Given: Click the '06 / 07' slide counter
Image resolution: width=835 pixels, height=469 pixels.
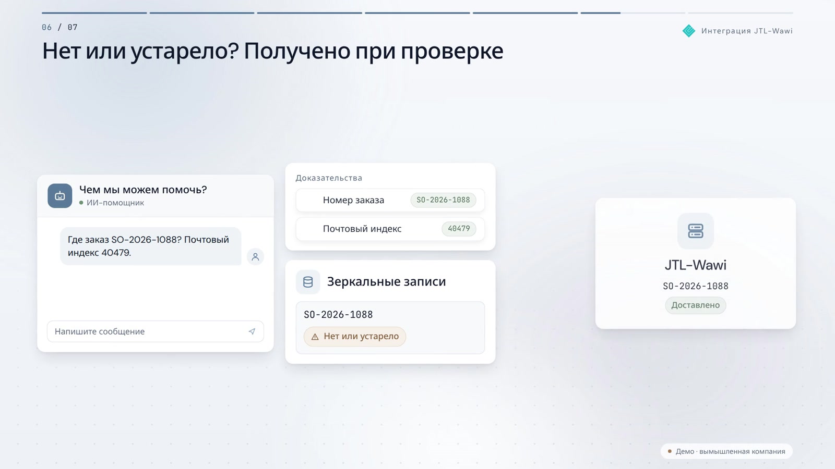Looking at the screenshot, I should (x=59, y=27).
